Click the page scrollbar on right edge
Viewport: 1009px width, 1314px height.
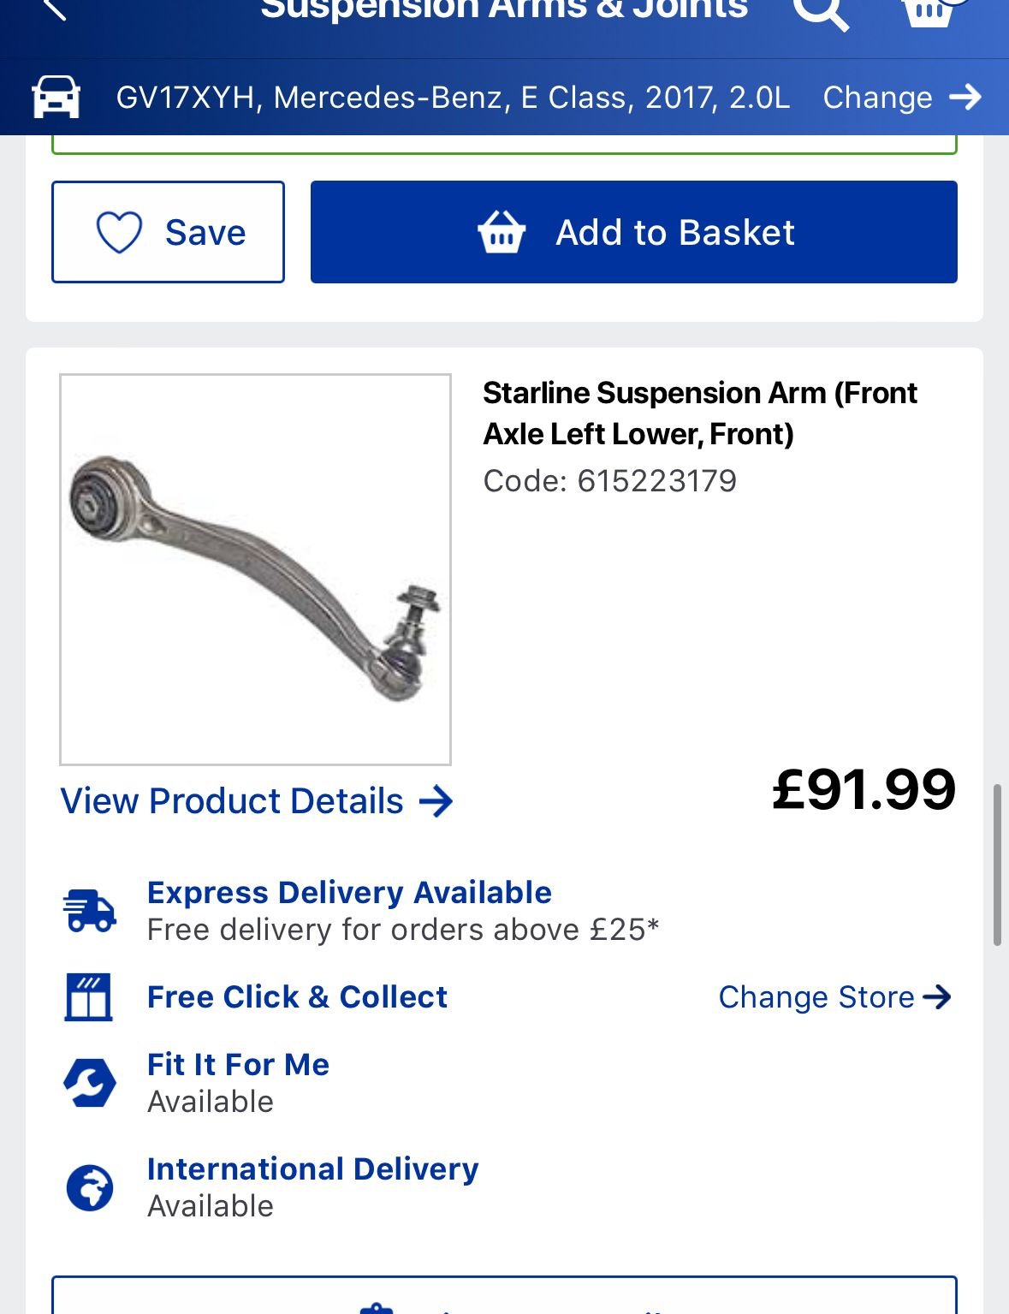coord(997,865)
